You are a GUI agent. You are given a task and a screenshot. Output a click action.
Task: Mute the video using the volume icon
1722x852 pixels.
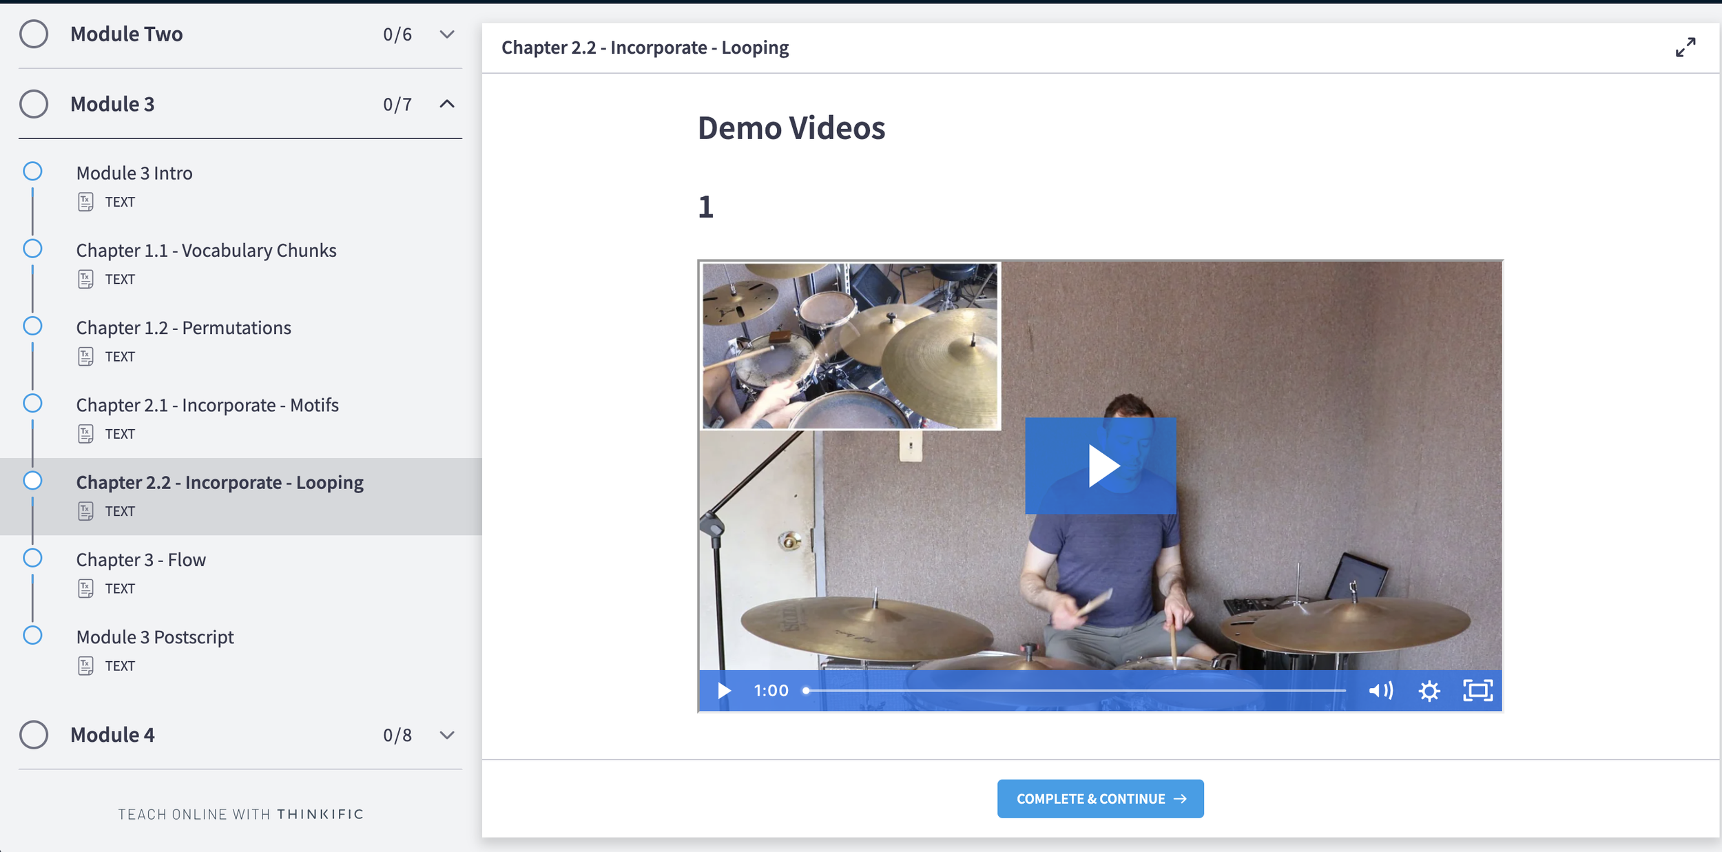1380,690
